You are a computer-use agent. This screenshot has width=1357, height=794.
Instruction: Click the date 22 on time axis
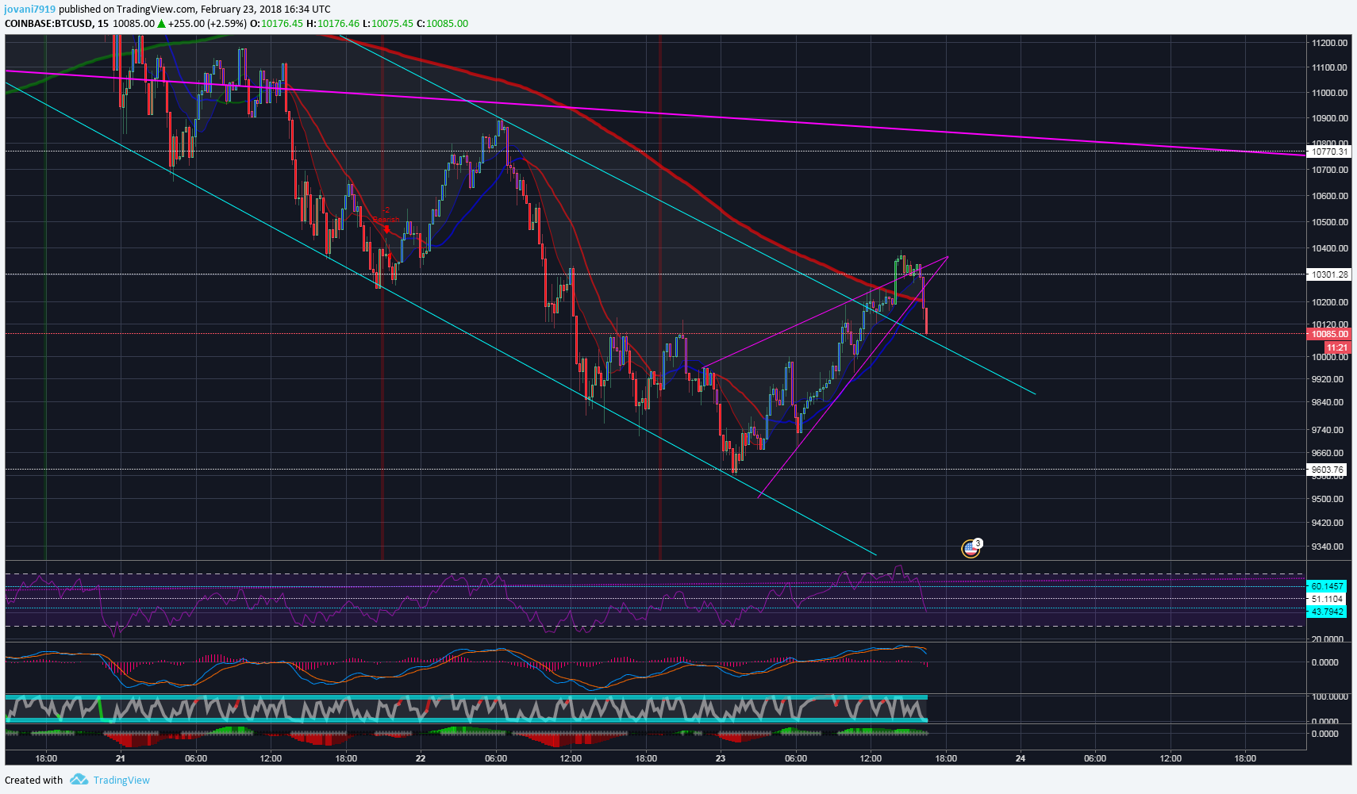click(421, 758)
